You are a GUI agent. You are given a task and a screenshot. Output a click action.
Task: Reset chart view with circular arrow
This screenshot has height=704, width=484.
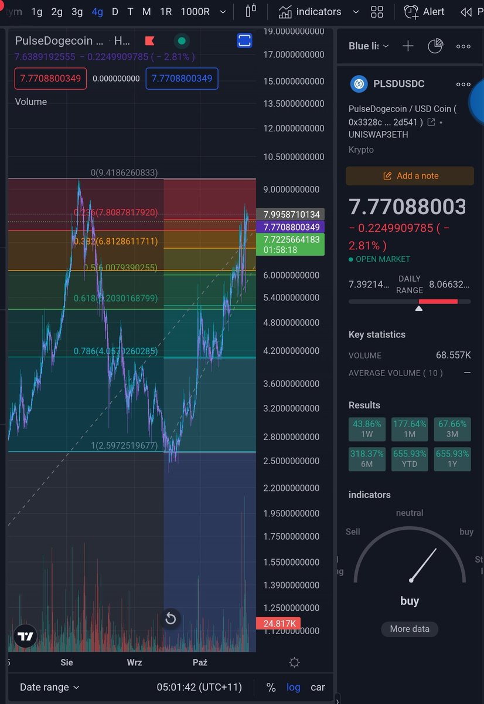point(171,618)
